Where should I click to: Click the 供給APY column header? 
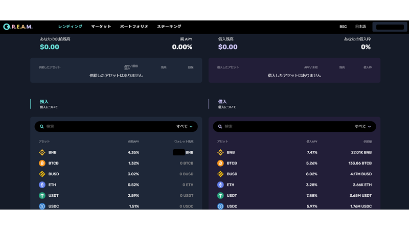pos(133,142)
